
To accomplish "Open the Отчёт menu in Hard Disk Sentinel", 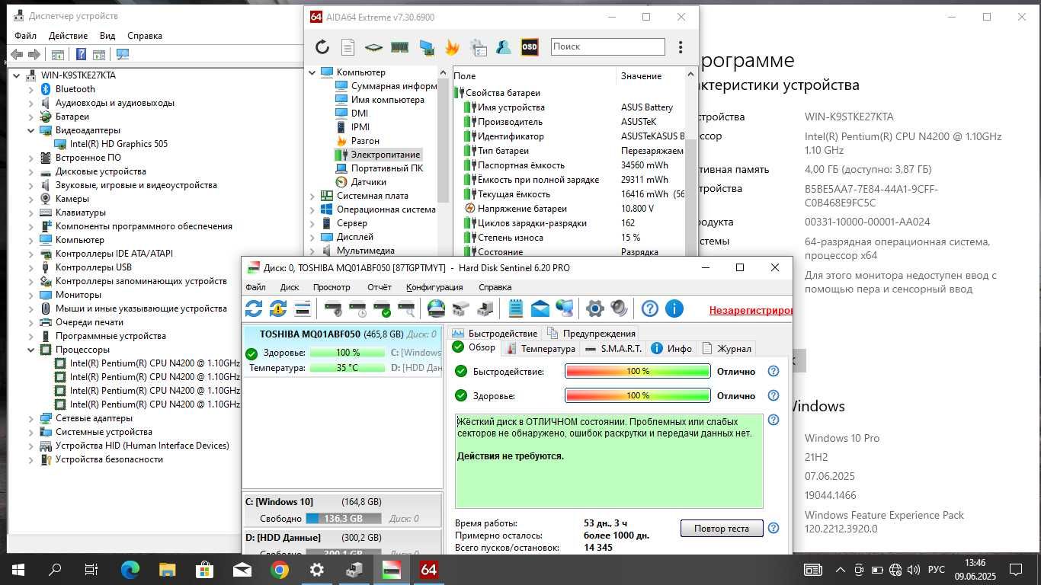I will pyautogui.click(x=379, y=287).
